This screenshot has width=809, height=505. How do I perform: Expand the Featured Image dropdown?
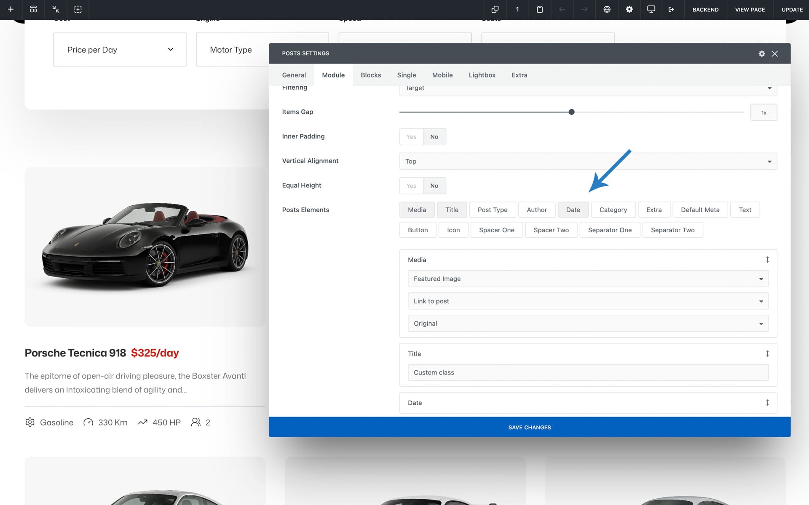tap(588, 279)
